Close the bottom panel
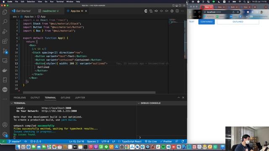This screenshot has height=151, width=269. click(x=183, y=97)
